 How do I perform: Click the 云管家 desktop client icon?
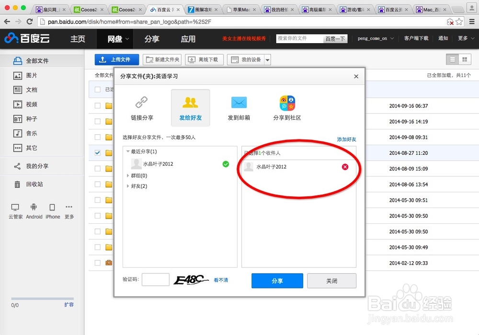click(x=15, y=208)
